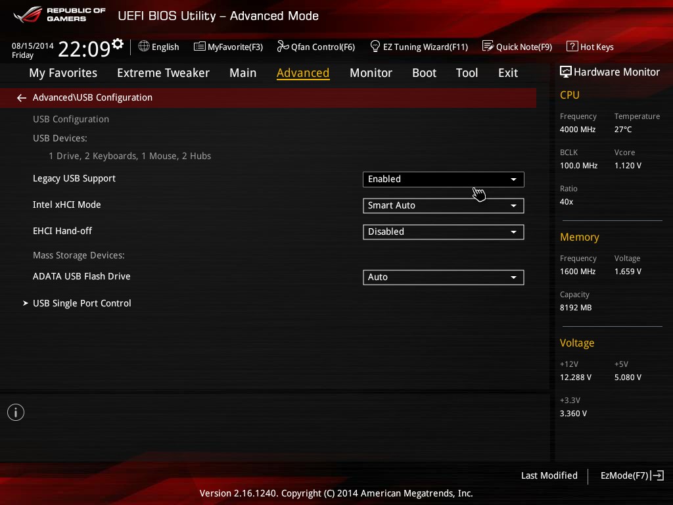The height and width of the screenshot is (505, 673).
Task: Switch to the Monitor tab
Action: click(x=371, y=73)
